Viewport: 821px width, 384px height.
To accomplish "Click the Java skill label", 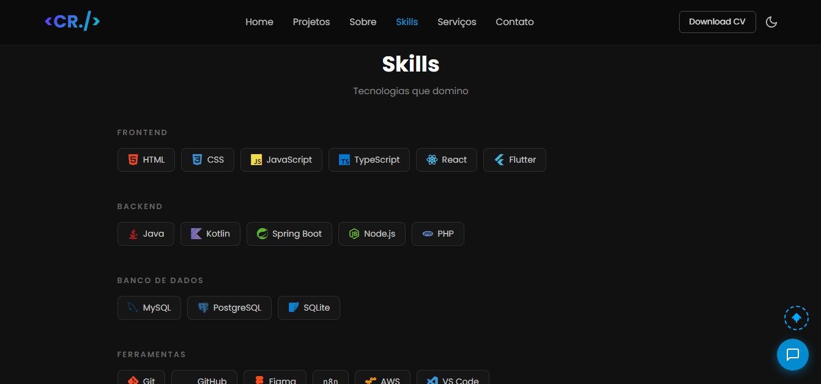I will click(x=154, y=234).
